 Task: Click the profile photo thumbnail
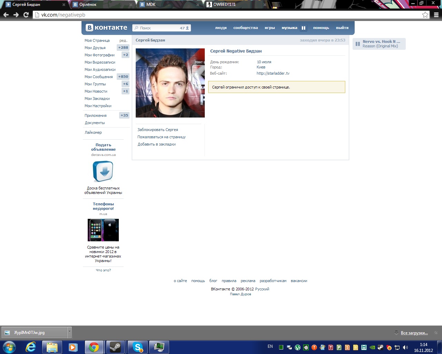(x=170, y=83)
